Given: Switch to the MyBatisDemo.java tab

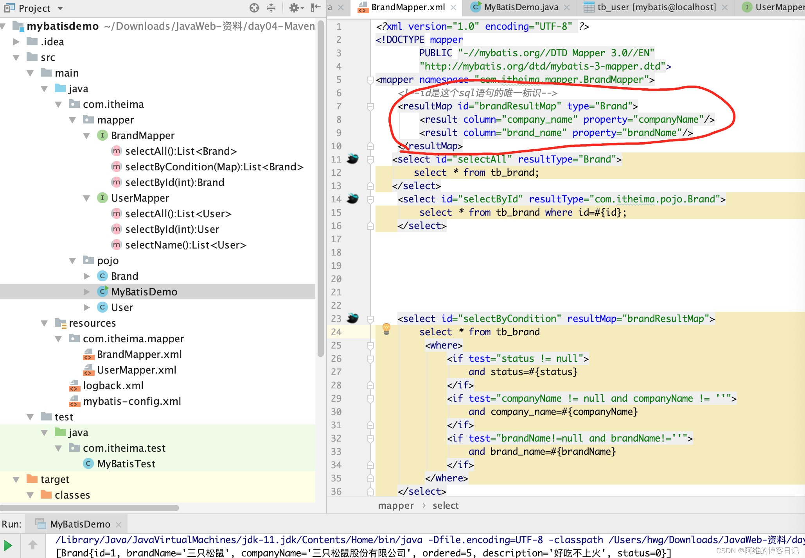Looking at the screenshot, I should [x=521, y=7].
